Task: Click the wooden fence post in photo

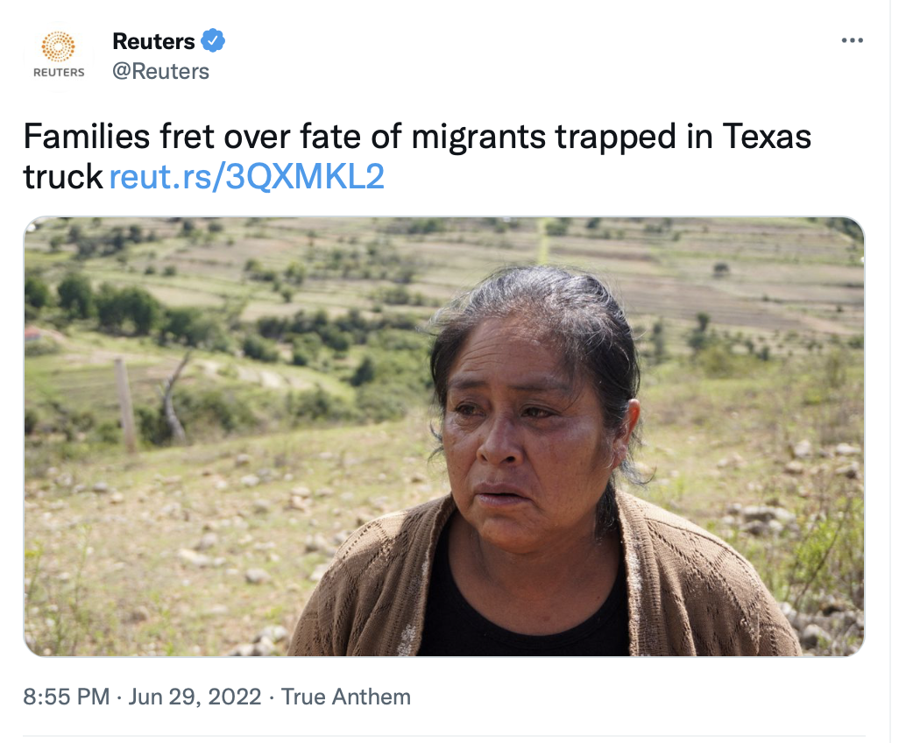Action: point(125,405)
